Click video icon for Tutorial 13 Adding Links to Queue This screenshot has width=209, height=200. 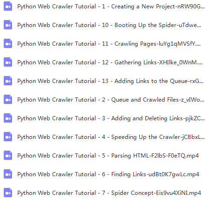(8, 81)
